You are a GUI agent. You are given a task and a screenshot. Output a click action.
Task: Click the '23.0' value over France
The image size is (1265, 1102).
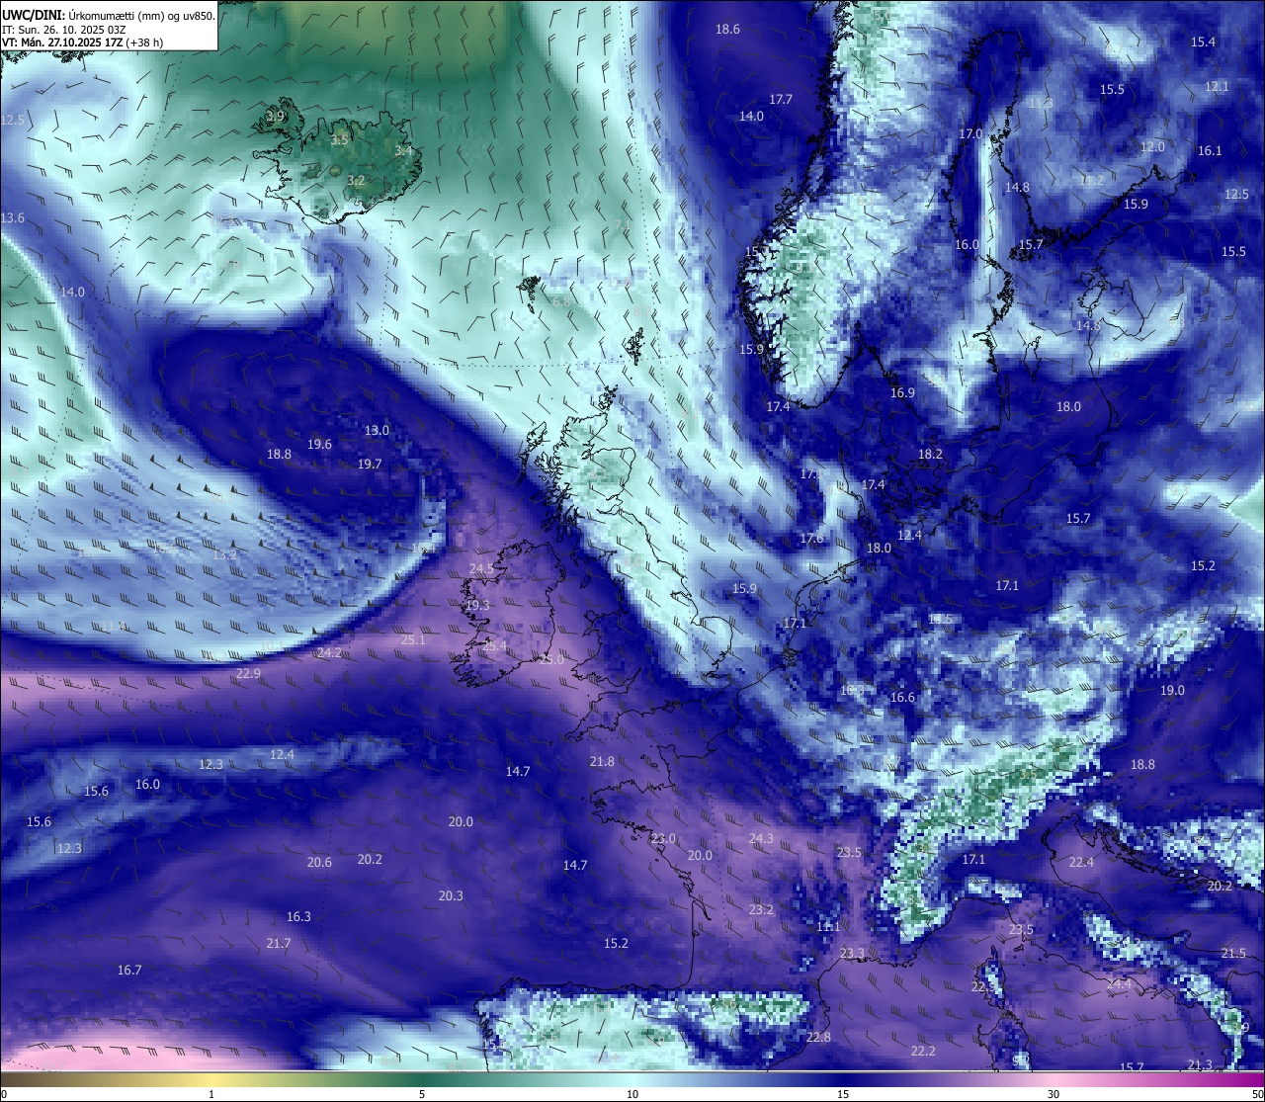coord(663,839)
